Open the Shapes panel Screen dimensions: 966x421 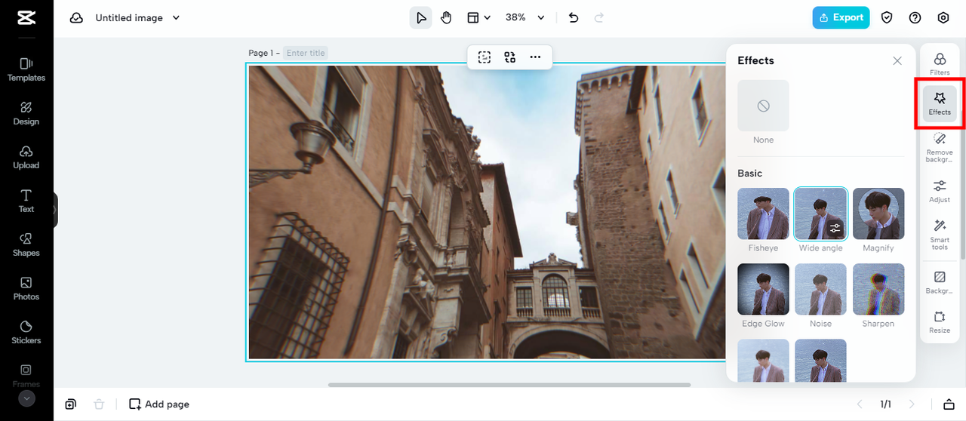[26, 244]
